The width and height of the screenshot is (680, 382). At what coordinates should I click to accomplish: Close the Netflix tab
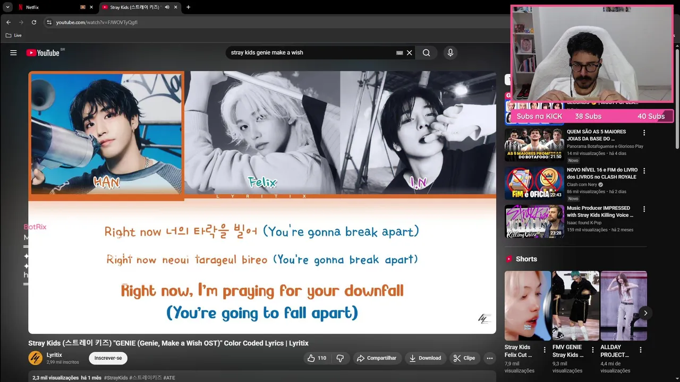[x=91, y=7]
